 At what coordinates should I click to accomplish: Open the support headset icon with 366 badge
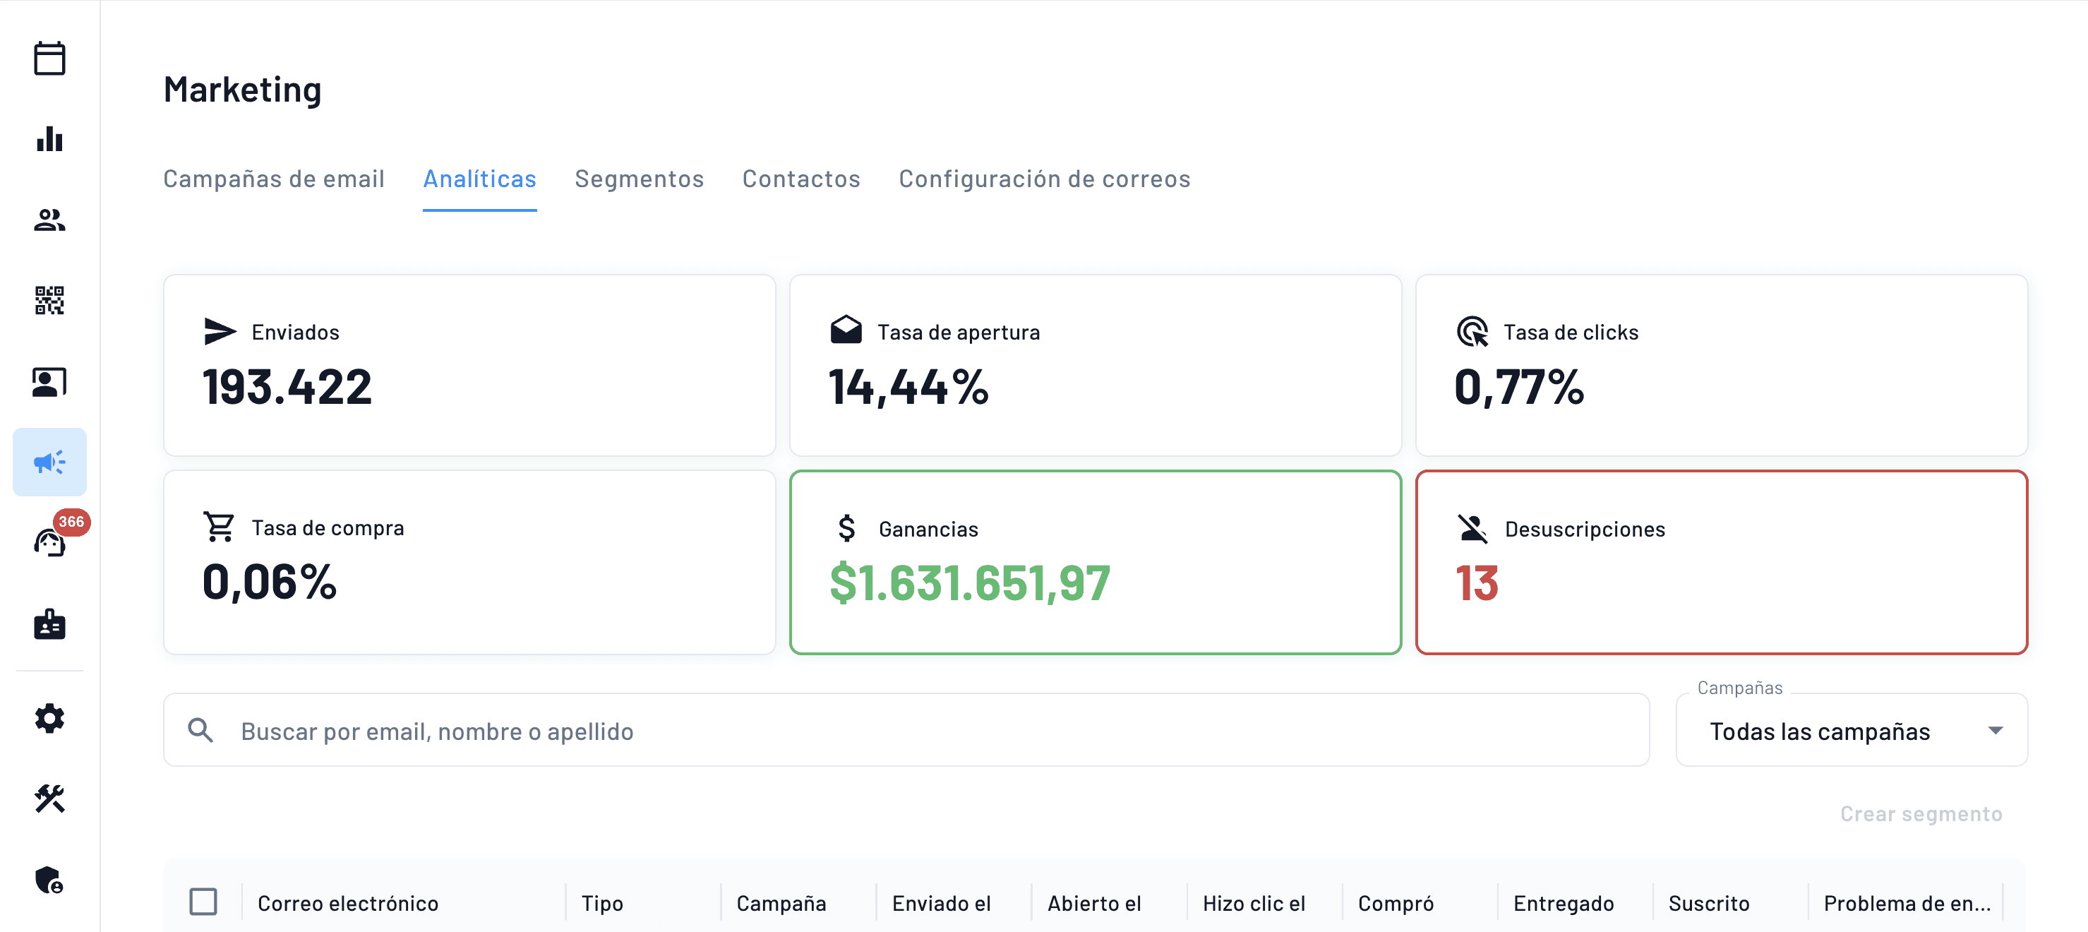[x=49, y=543]
